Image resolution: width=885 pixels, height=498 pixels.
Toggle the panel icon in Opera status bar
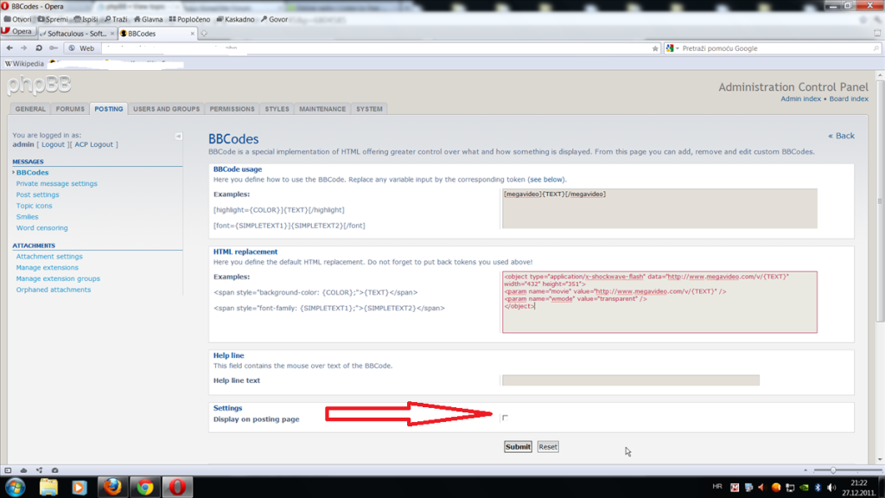pyautogui.click(x=8, y=469)
